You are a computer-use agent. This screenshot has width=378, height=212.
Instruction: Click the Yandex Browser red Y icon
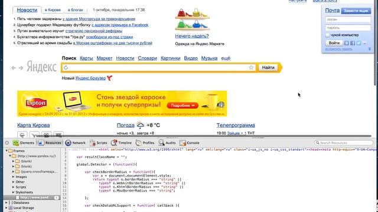[110, 78]
